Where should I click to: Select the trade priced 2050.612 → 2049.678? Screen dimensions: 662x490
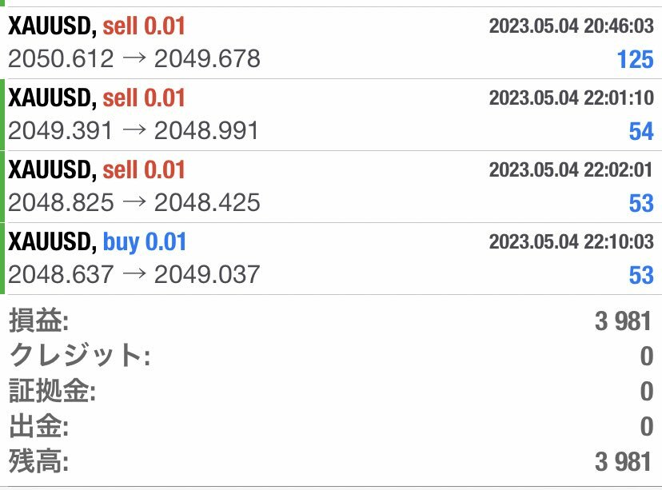[x=134, y=58]
